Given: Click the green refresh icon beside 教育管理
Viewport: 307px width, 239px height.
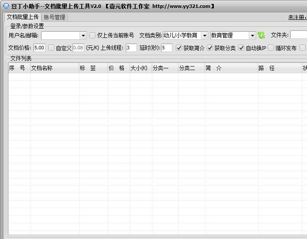Looking at the screenshot, I should pyautogui.click(x=261, y=35).
